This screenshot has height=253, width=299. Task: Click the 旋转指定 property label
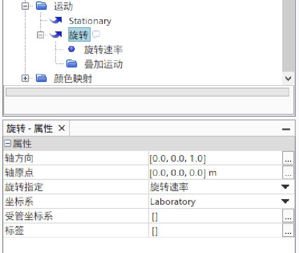tap(24, 187)
